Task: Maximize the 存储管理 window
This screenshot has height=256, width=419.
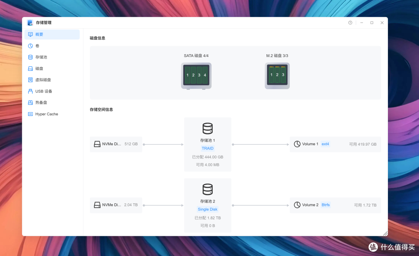Action: [372, 23]
